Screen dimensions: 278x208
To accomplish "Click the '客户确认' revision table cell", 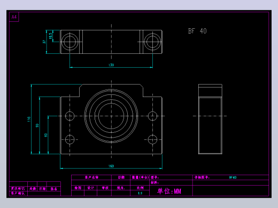I will click(18, 193).
